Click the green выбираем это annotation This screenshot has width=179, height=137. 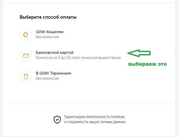[147, 64]
